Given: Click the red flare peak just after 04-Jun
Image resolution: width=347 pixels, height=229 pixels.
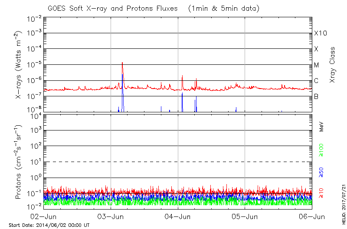Looking at the screenshot, I should pyautogui.click(x=182, y=76).
